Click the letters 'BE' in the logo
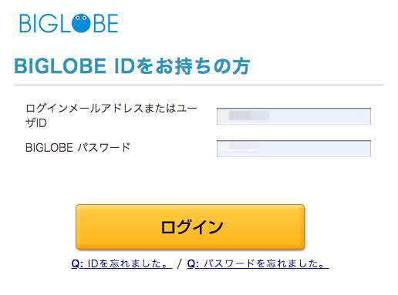 point(106,23)
